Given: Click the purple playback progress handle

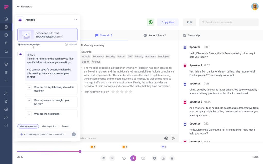Looking at the screenshot, I should click(80, 151).
